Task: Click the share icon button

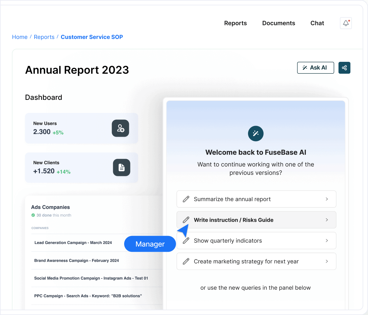Action: (x=344, y=68)
